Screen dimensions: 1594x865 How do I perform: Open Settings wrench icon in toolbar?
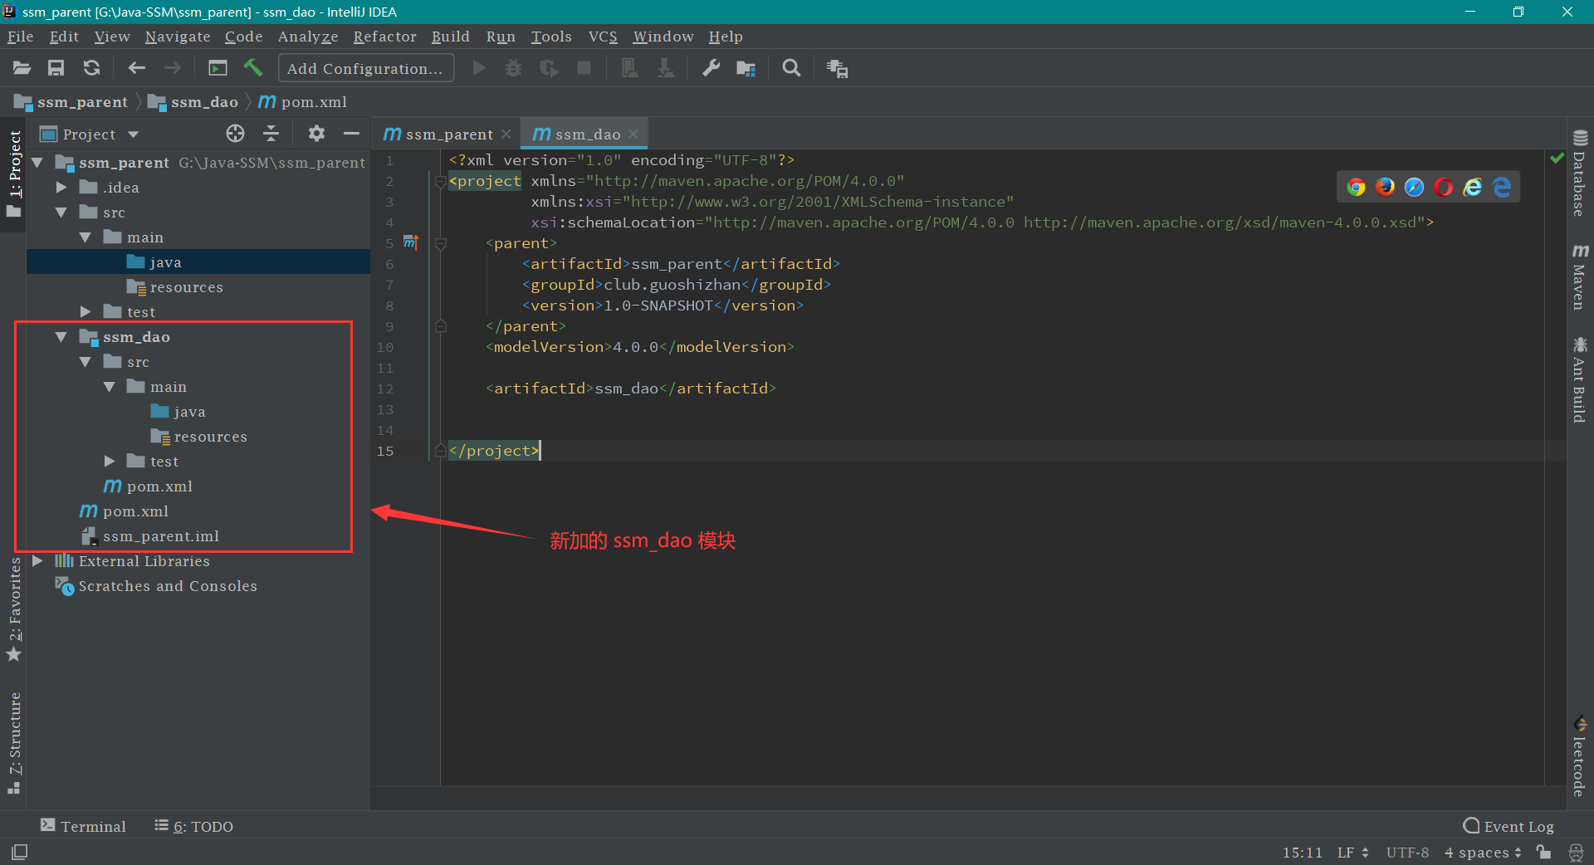tap(711, 68)
